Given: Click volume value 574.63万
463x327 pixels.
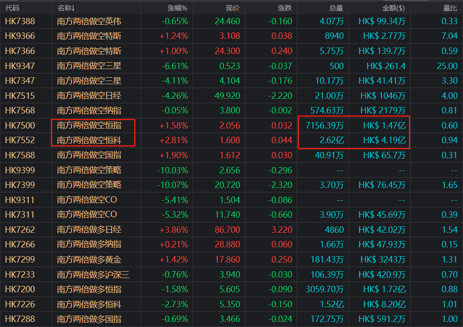Looking at the screenshot, I should coord(327,110).
